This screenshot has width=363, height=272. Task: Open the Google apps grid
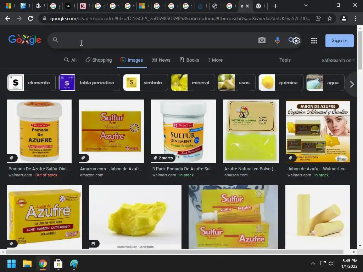point(314,41)
